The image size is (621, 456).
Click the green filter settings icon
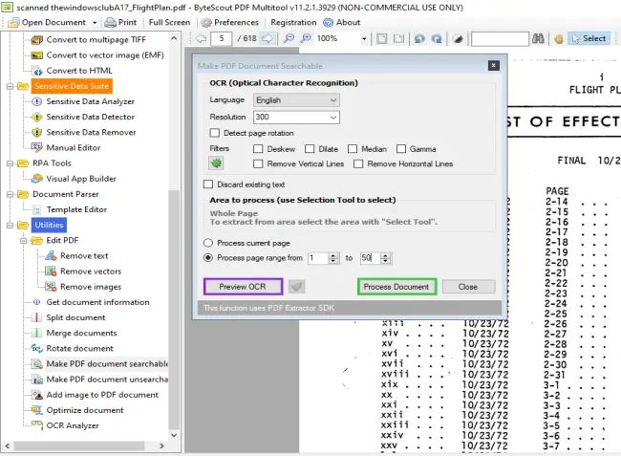[x=216, y=163]
